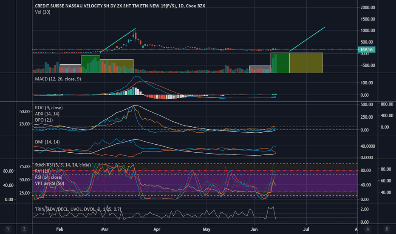This screenshot has height=234, width=396.
Task: Select the Stoch RSI (3, 3, 14, 14, close) label
Action: [63, 165]
